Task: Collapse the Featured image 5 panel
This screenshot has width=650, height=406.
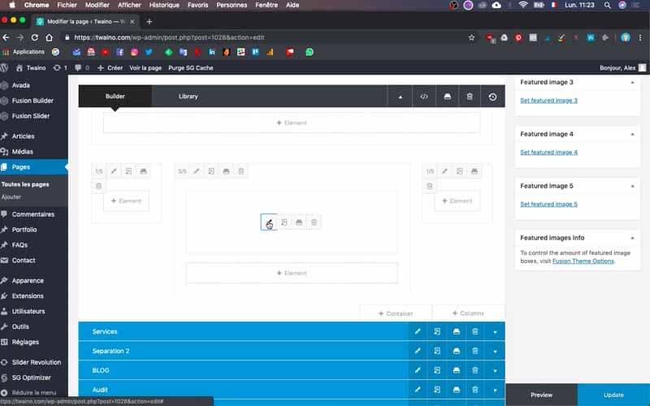Action: coord(632,186)
